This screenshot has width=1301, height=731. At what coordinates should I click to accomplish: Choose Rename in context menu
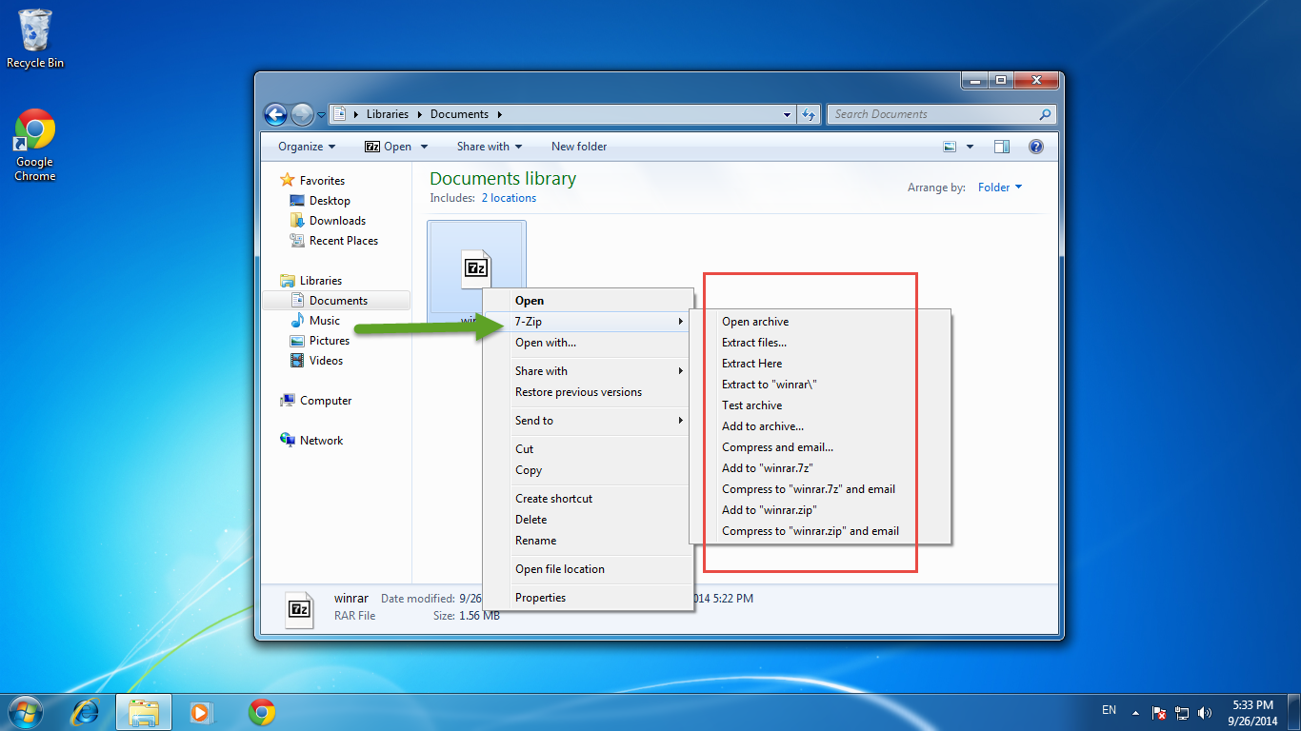(x=588, y=541)
